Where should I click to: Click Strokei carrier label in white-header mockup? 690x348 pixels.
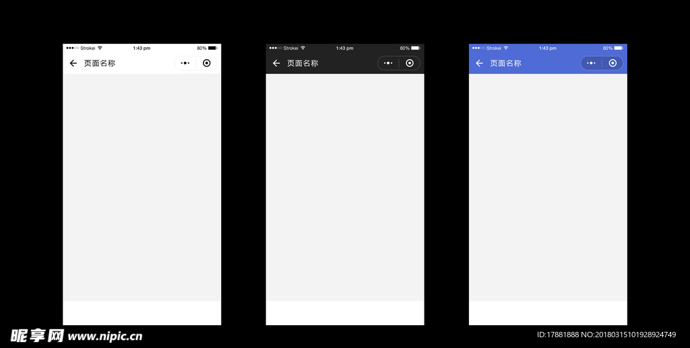(x=88, y=48)
